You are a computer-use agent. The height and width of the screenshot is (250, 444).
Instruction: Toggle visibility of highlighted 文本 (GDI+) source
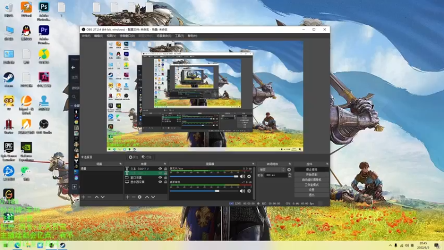point(160,173)
